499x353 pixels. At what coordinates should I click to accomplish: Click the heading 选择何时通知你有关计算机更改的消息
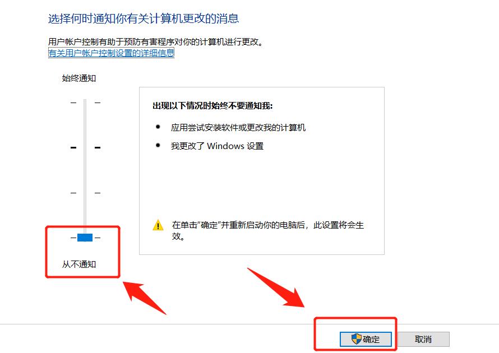[144, 18]
